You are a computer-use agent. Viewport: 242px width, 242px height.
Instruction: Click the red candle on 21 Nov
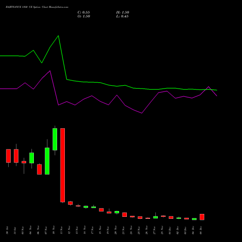[124, 214]
